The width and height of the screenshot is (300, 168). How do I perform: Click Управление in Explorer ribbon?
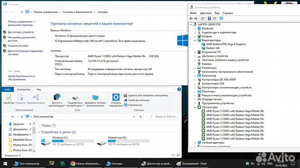(x=133, y=105)
